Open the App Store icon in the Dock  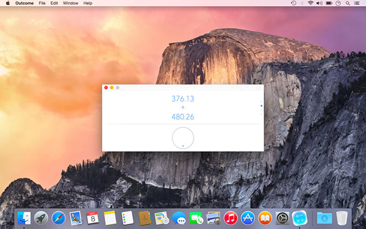point(248,218)
